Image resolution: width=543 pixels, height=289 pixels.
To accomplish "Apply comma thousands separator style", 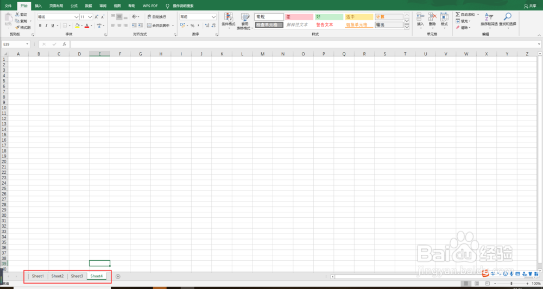I will coord(198,26).
